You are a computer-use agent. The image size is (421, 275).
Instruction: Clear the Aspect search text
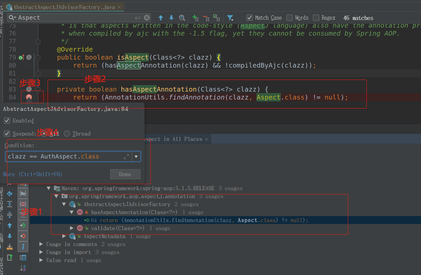pyautogui.click(x=147, y=18)
